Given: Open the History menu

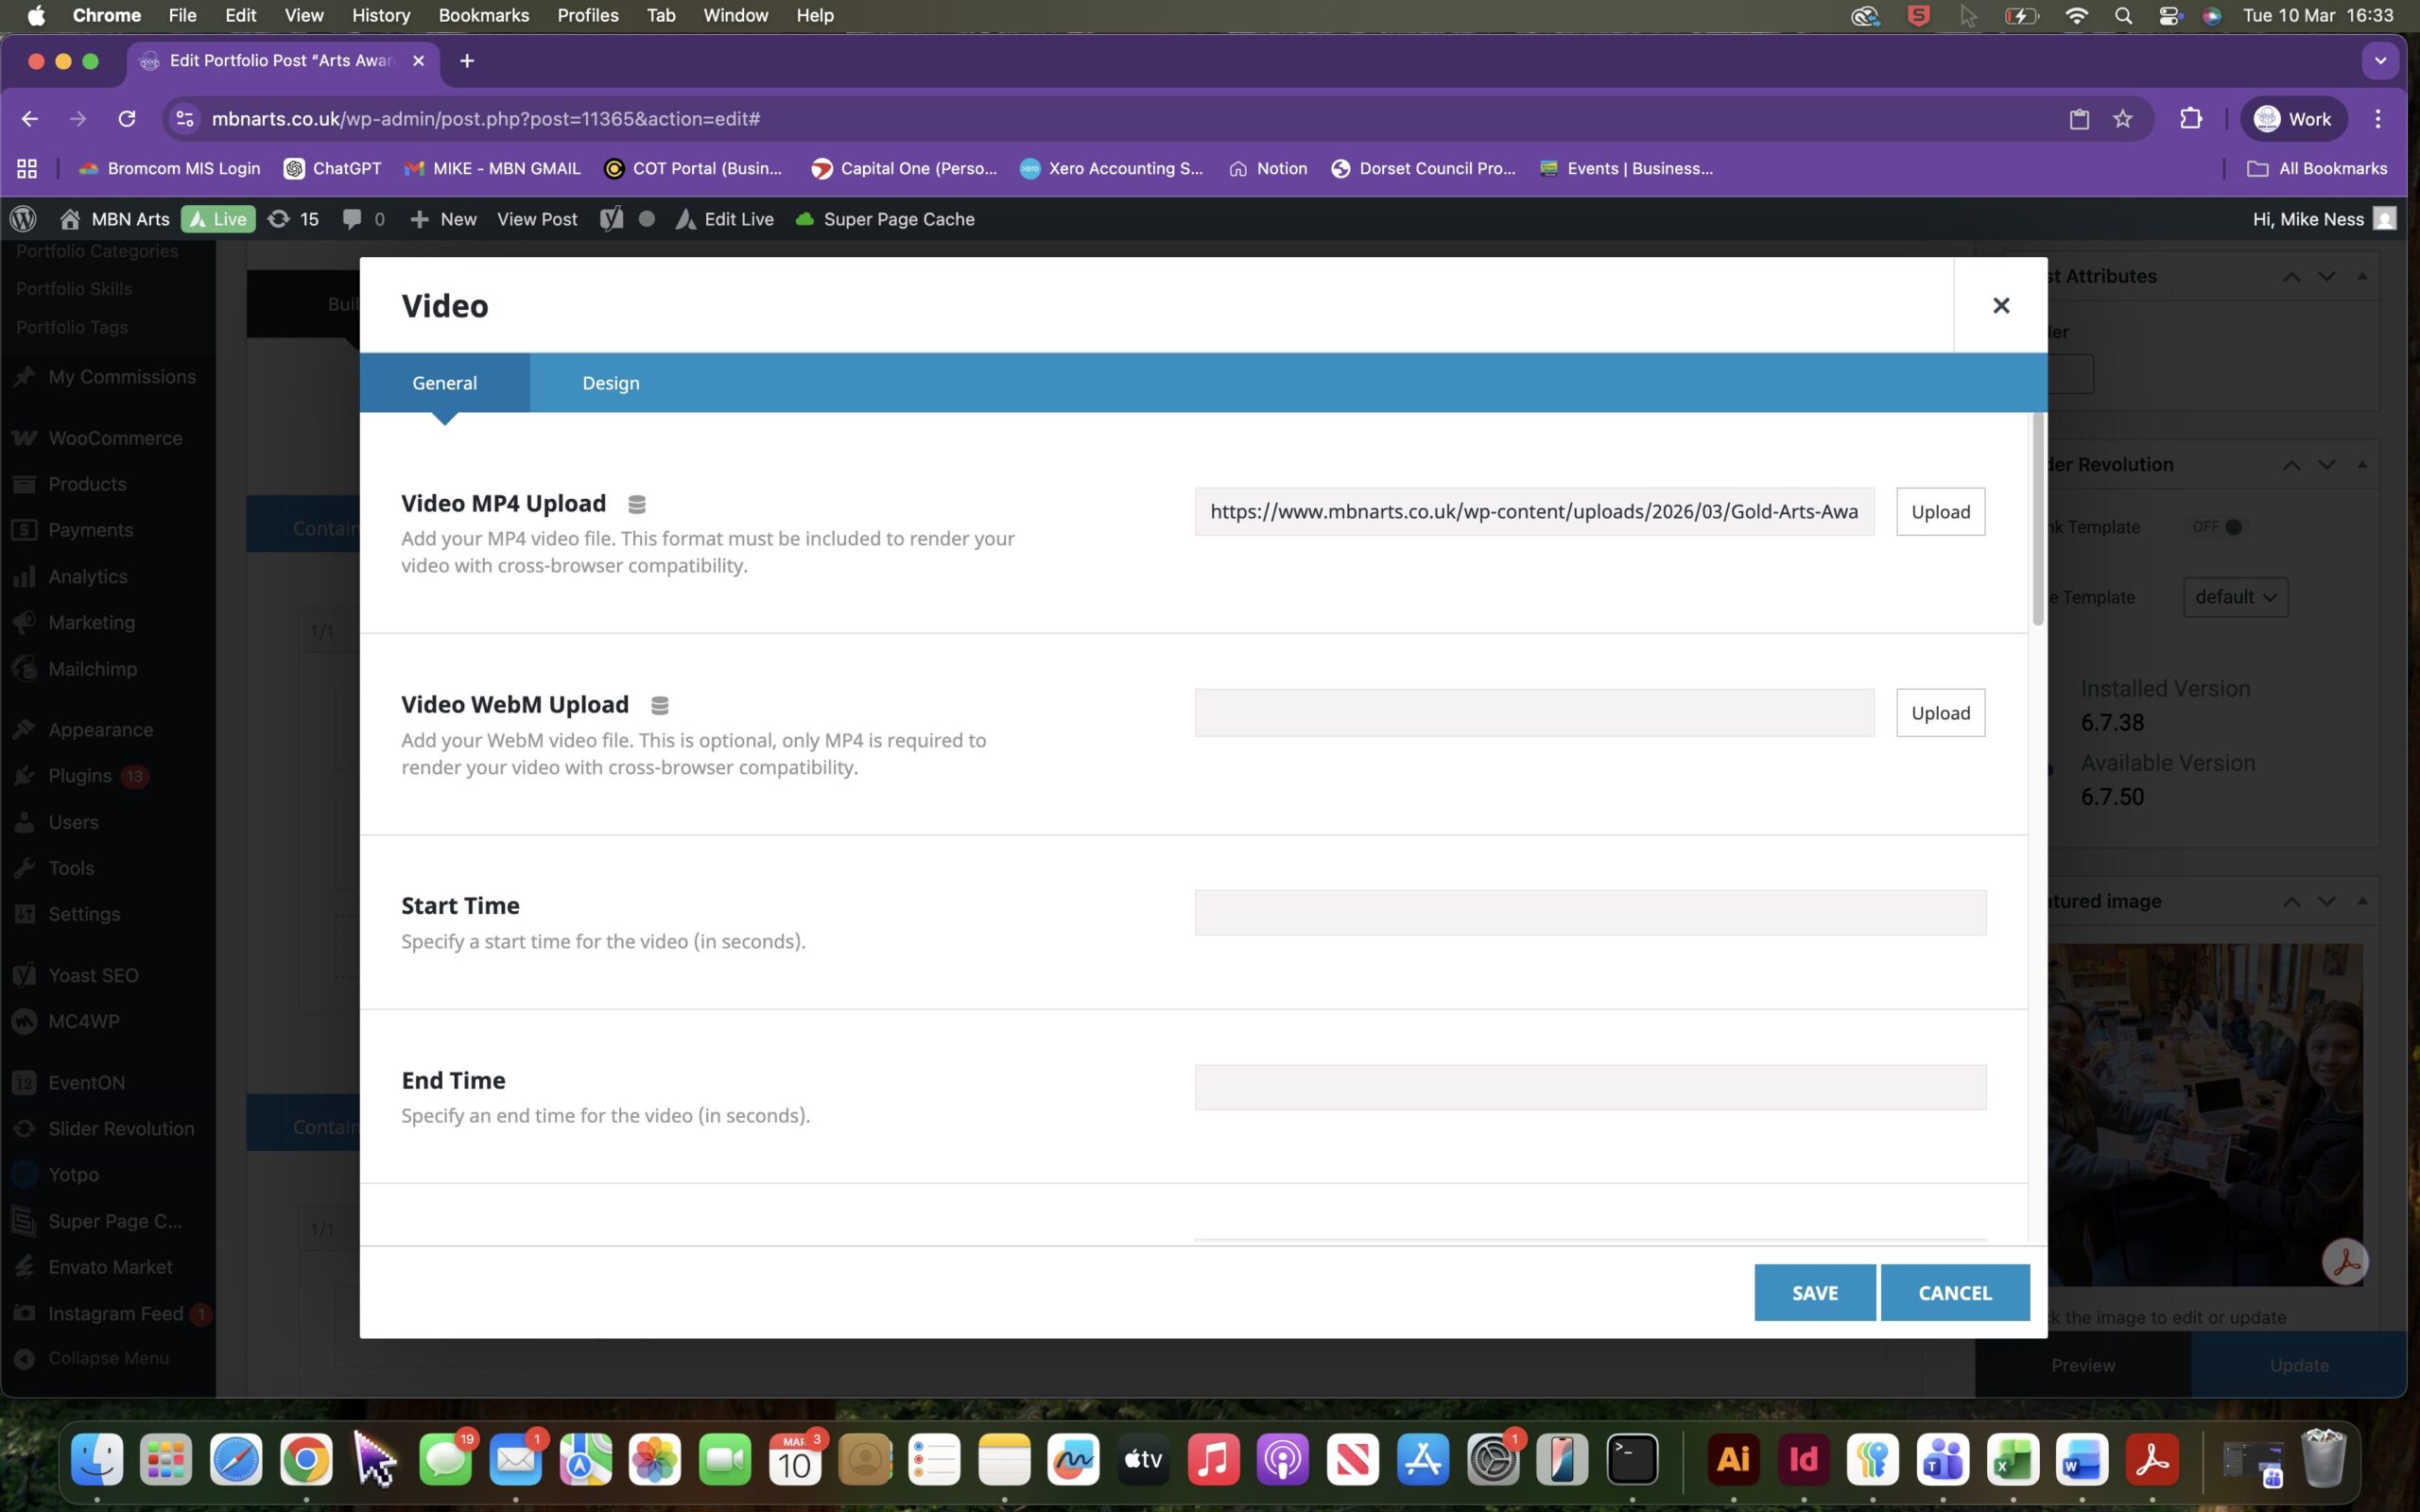Looking at the screenshot, I should coord(381,16).
